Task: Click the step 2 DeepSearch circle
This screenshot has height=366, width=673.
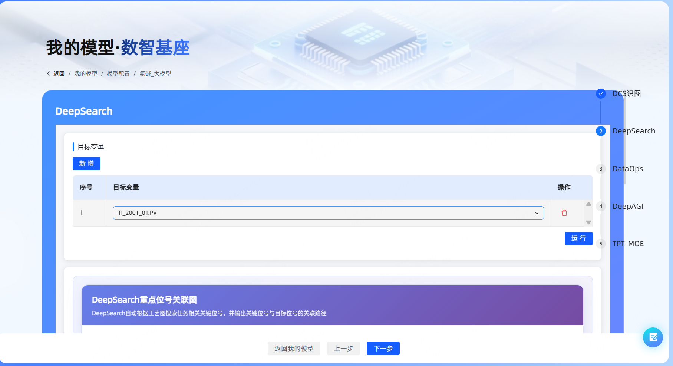Action: click(x=601, y=131)
